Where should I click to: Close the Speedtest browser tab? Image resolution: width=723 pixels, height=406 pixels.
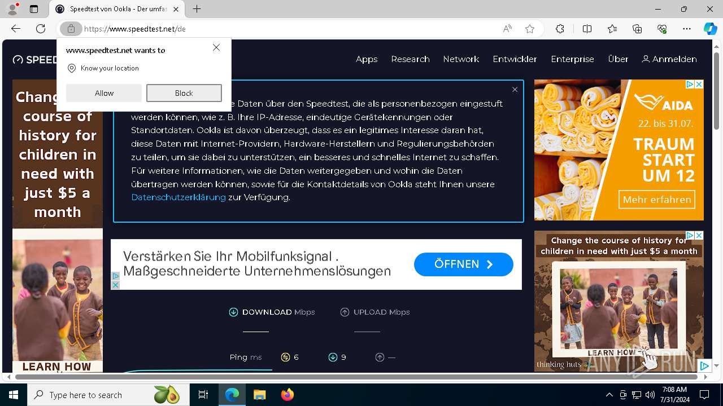pos(176,9)
